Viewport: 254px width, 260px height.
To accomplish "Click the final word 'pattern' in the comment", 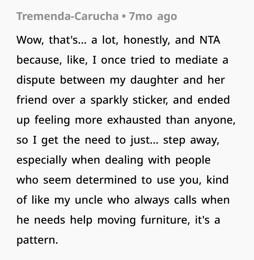I will point(36,240).
